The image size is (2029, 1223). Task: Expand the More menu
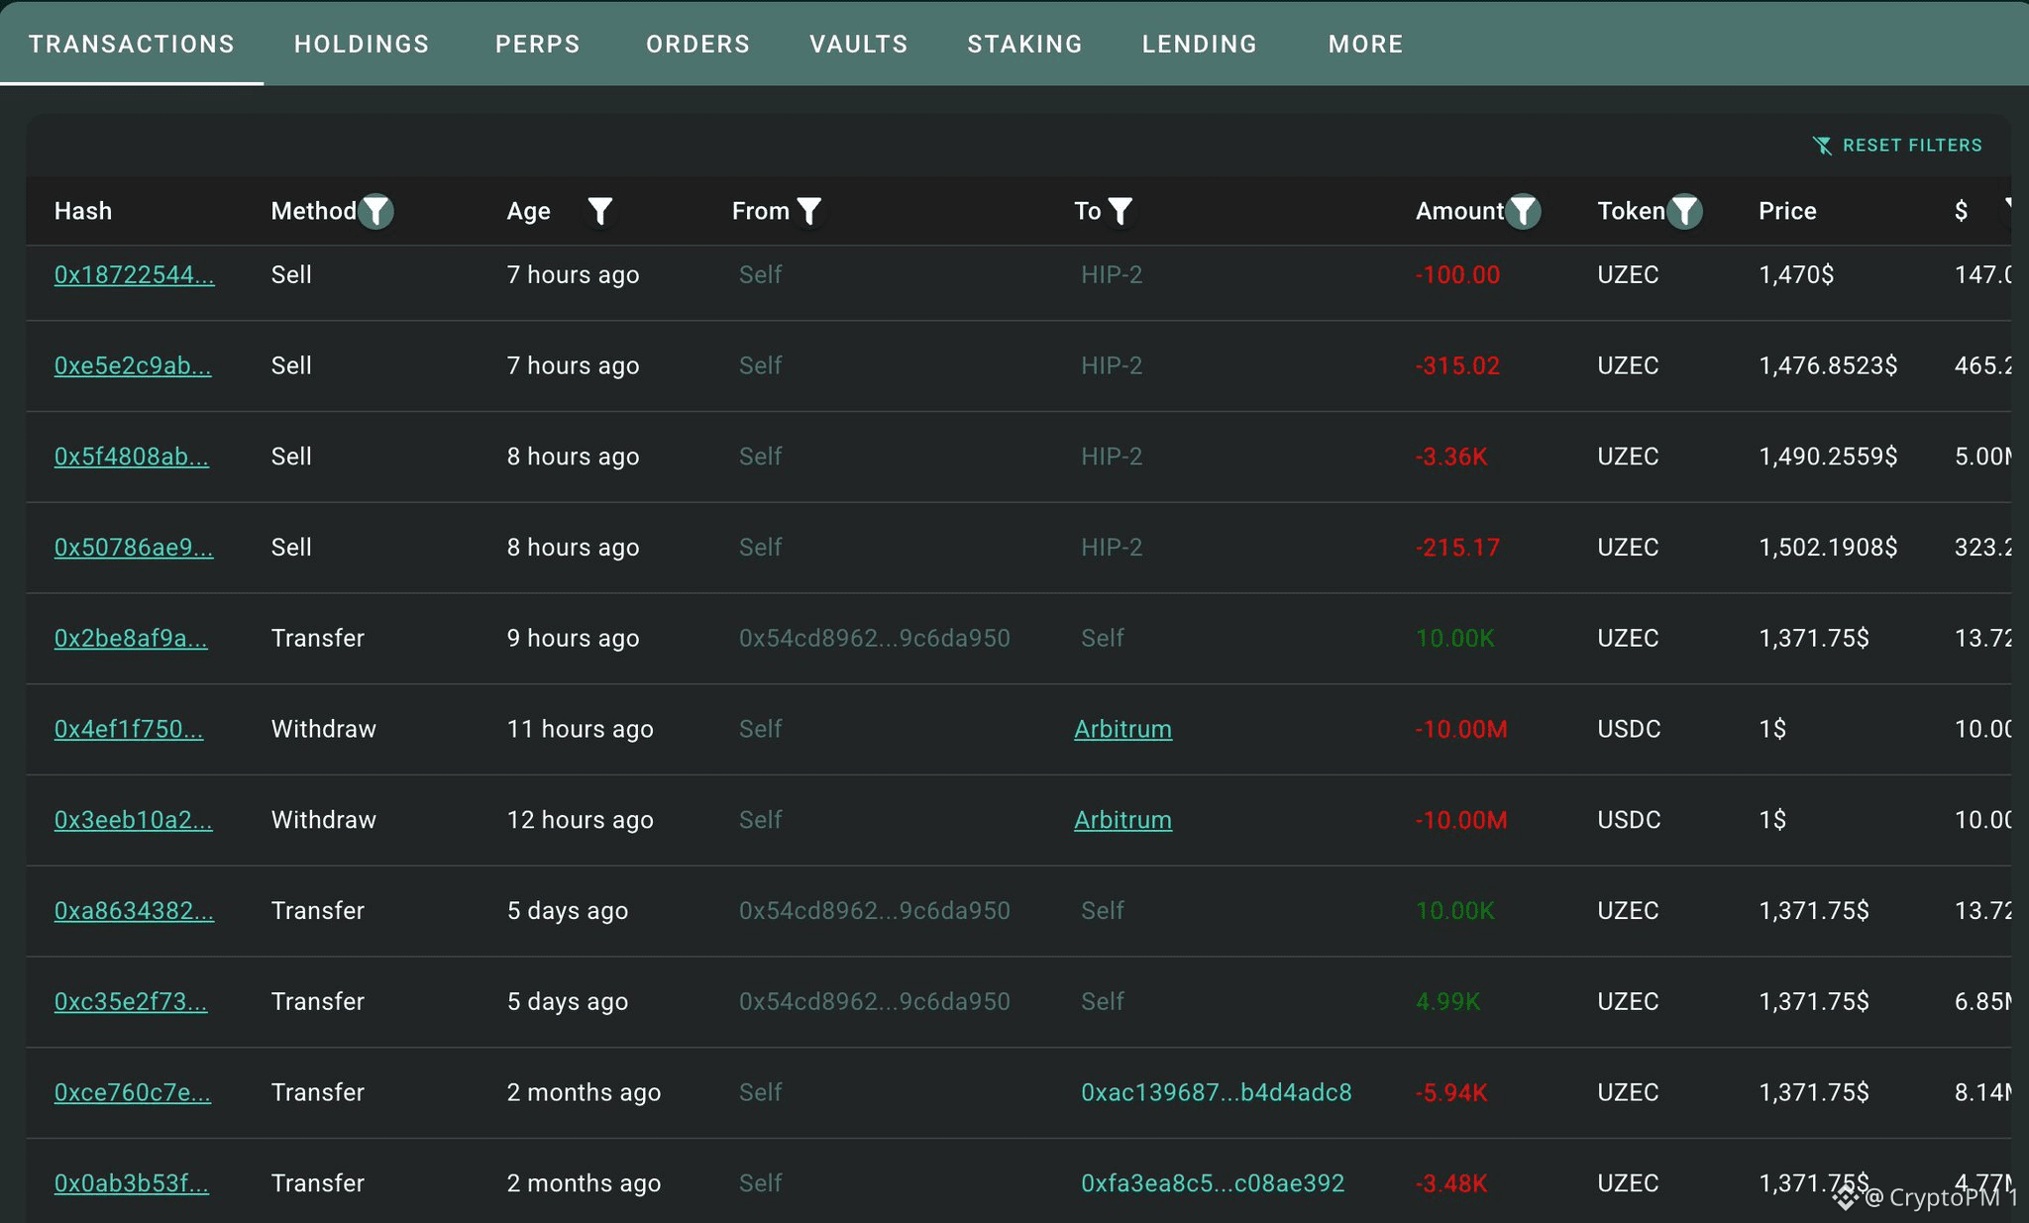(1365, 44)
